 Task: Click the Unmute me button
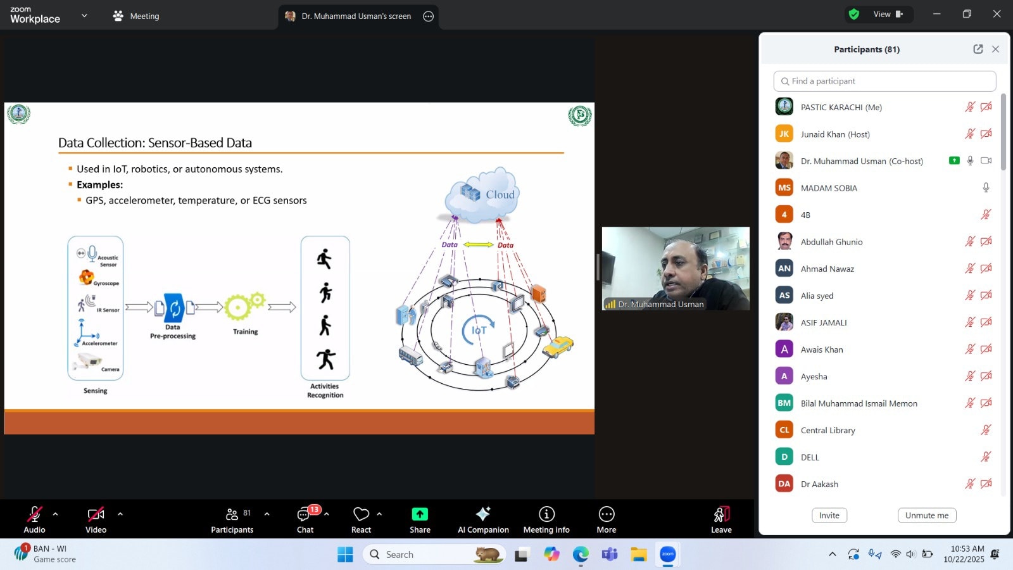tap(926, 515)
